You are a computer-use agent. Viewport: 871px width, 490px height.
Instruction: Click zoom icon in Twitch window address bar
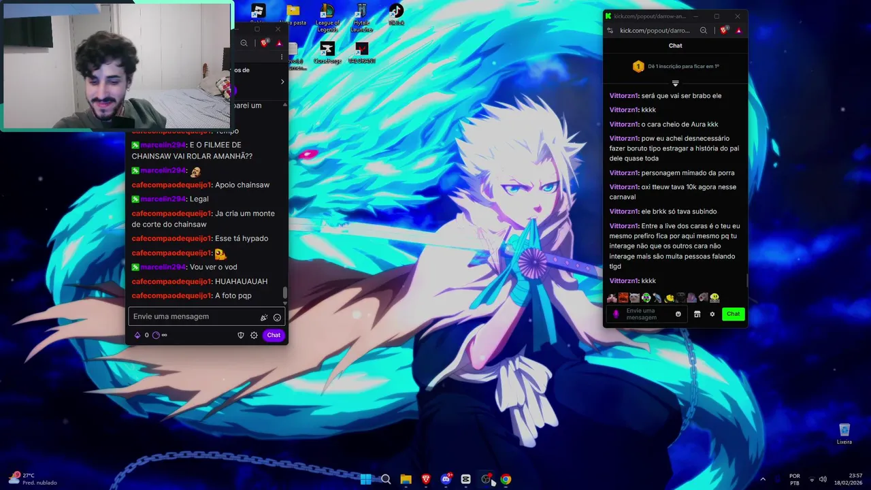pos(244,43)
